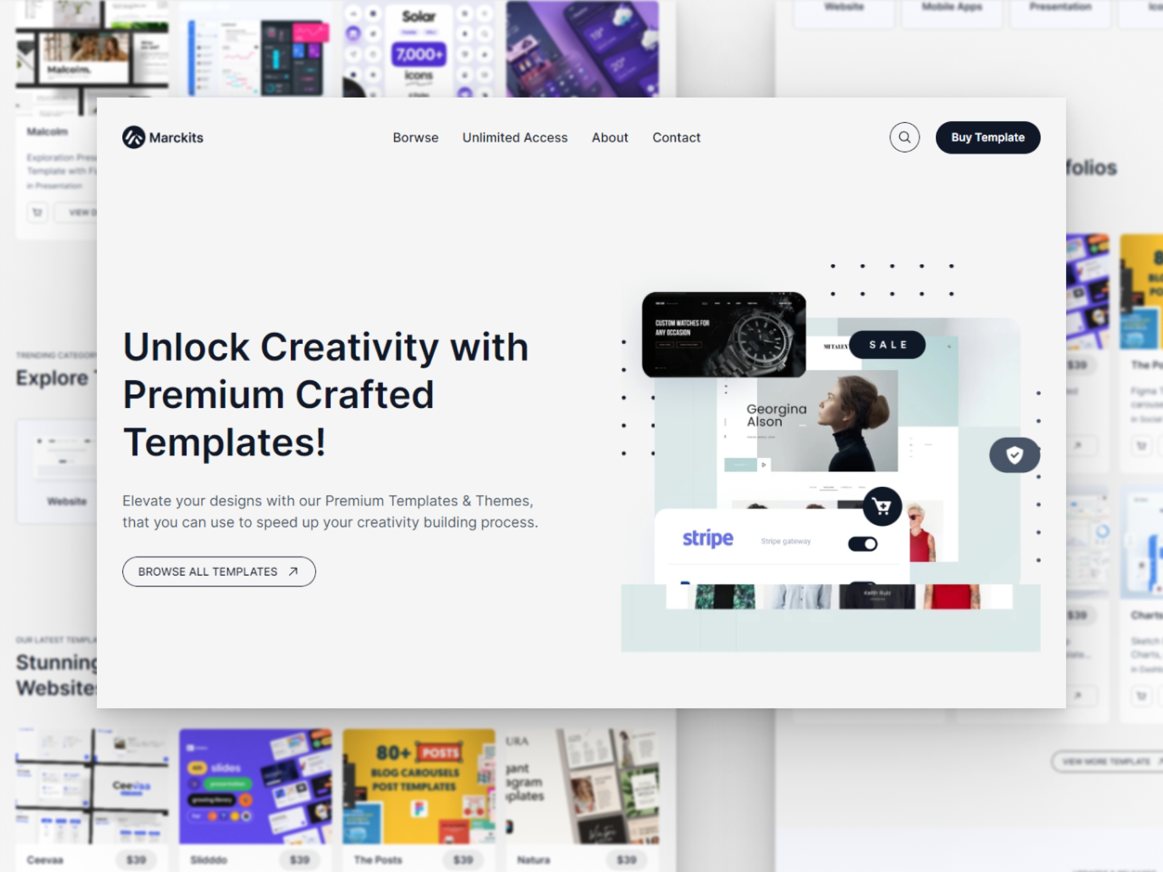1163x872 pixels.
Task: Click the shopping cart icon on product
Action: pyautogui.click(x=882, y=507)
